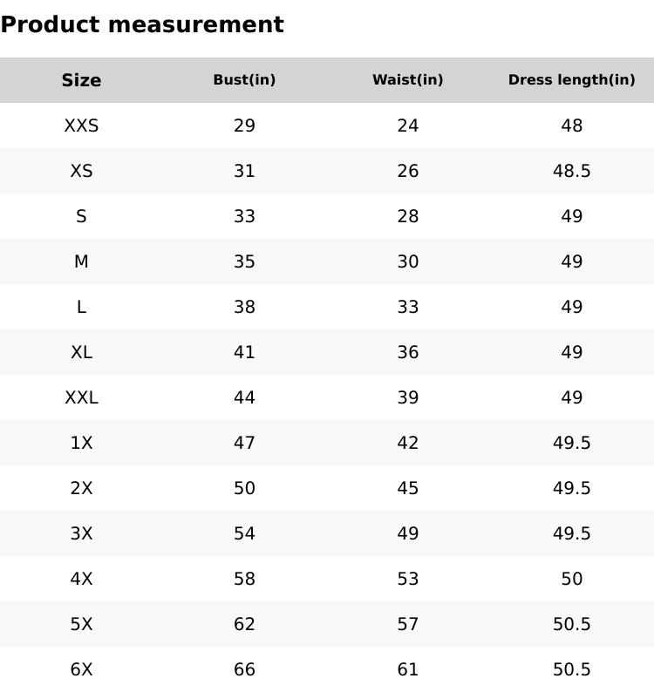Viewport: 654px width, 692px height.
Task: Select dress length 48.5 for XS
Action: pos(571,171)
